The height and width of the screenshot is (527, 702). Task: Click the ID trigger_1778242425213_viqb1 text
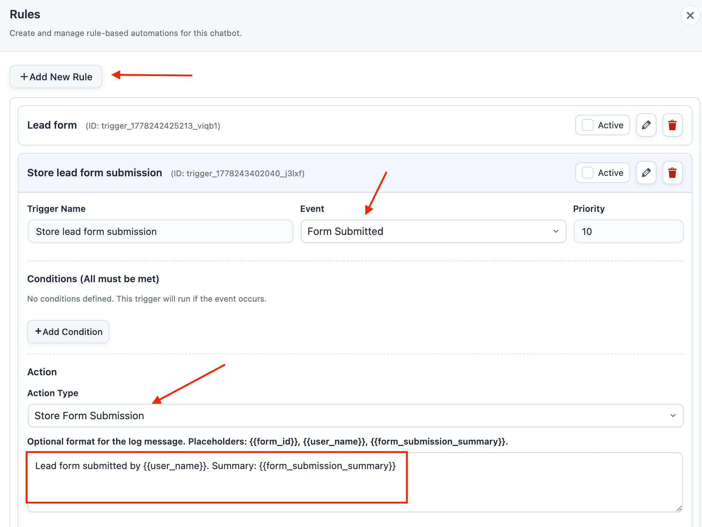click(x=153, y=126)
